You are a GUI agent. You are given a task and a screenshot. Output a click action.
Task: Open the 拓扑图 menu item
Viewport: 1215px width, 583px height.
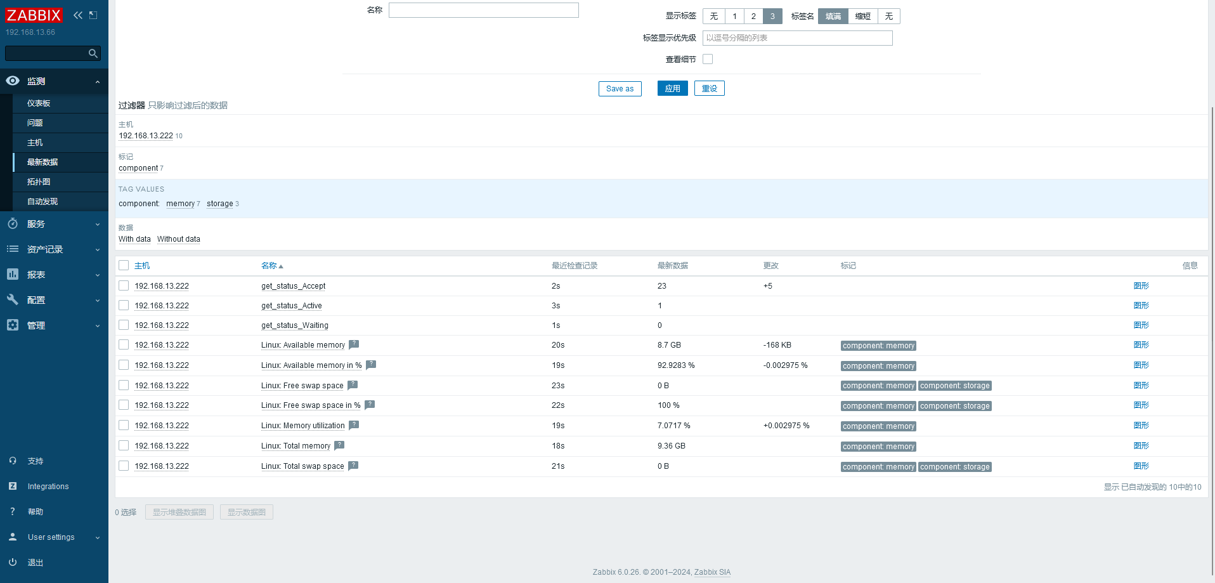pos(39,182)
